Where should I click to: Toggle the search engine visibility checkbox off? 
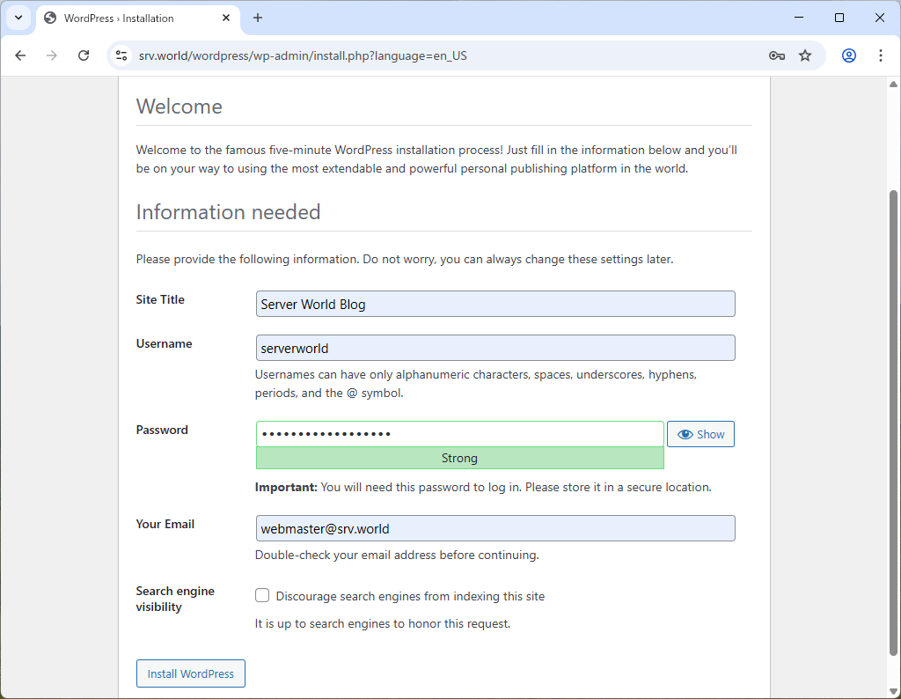coord(262,595)
